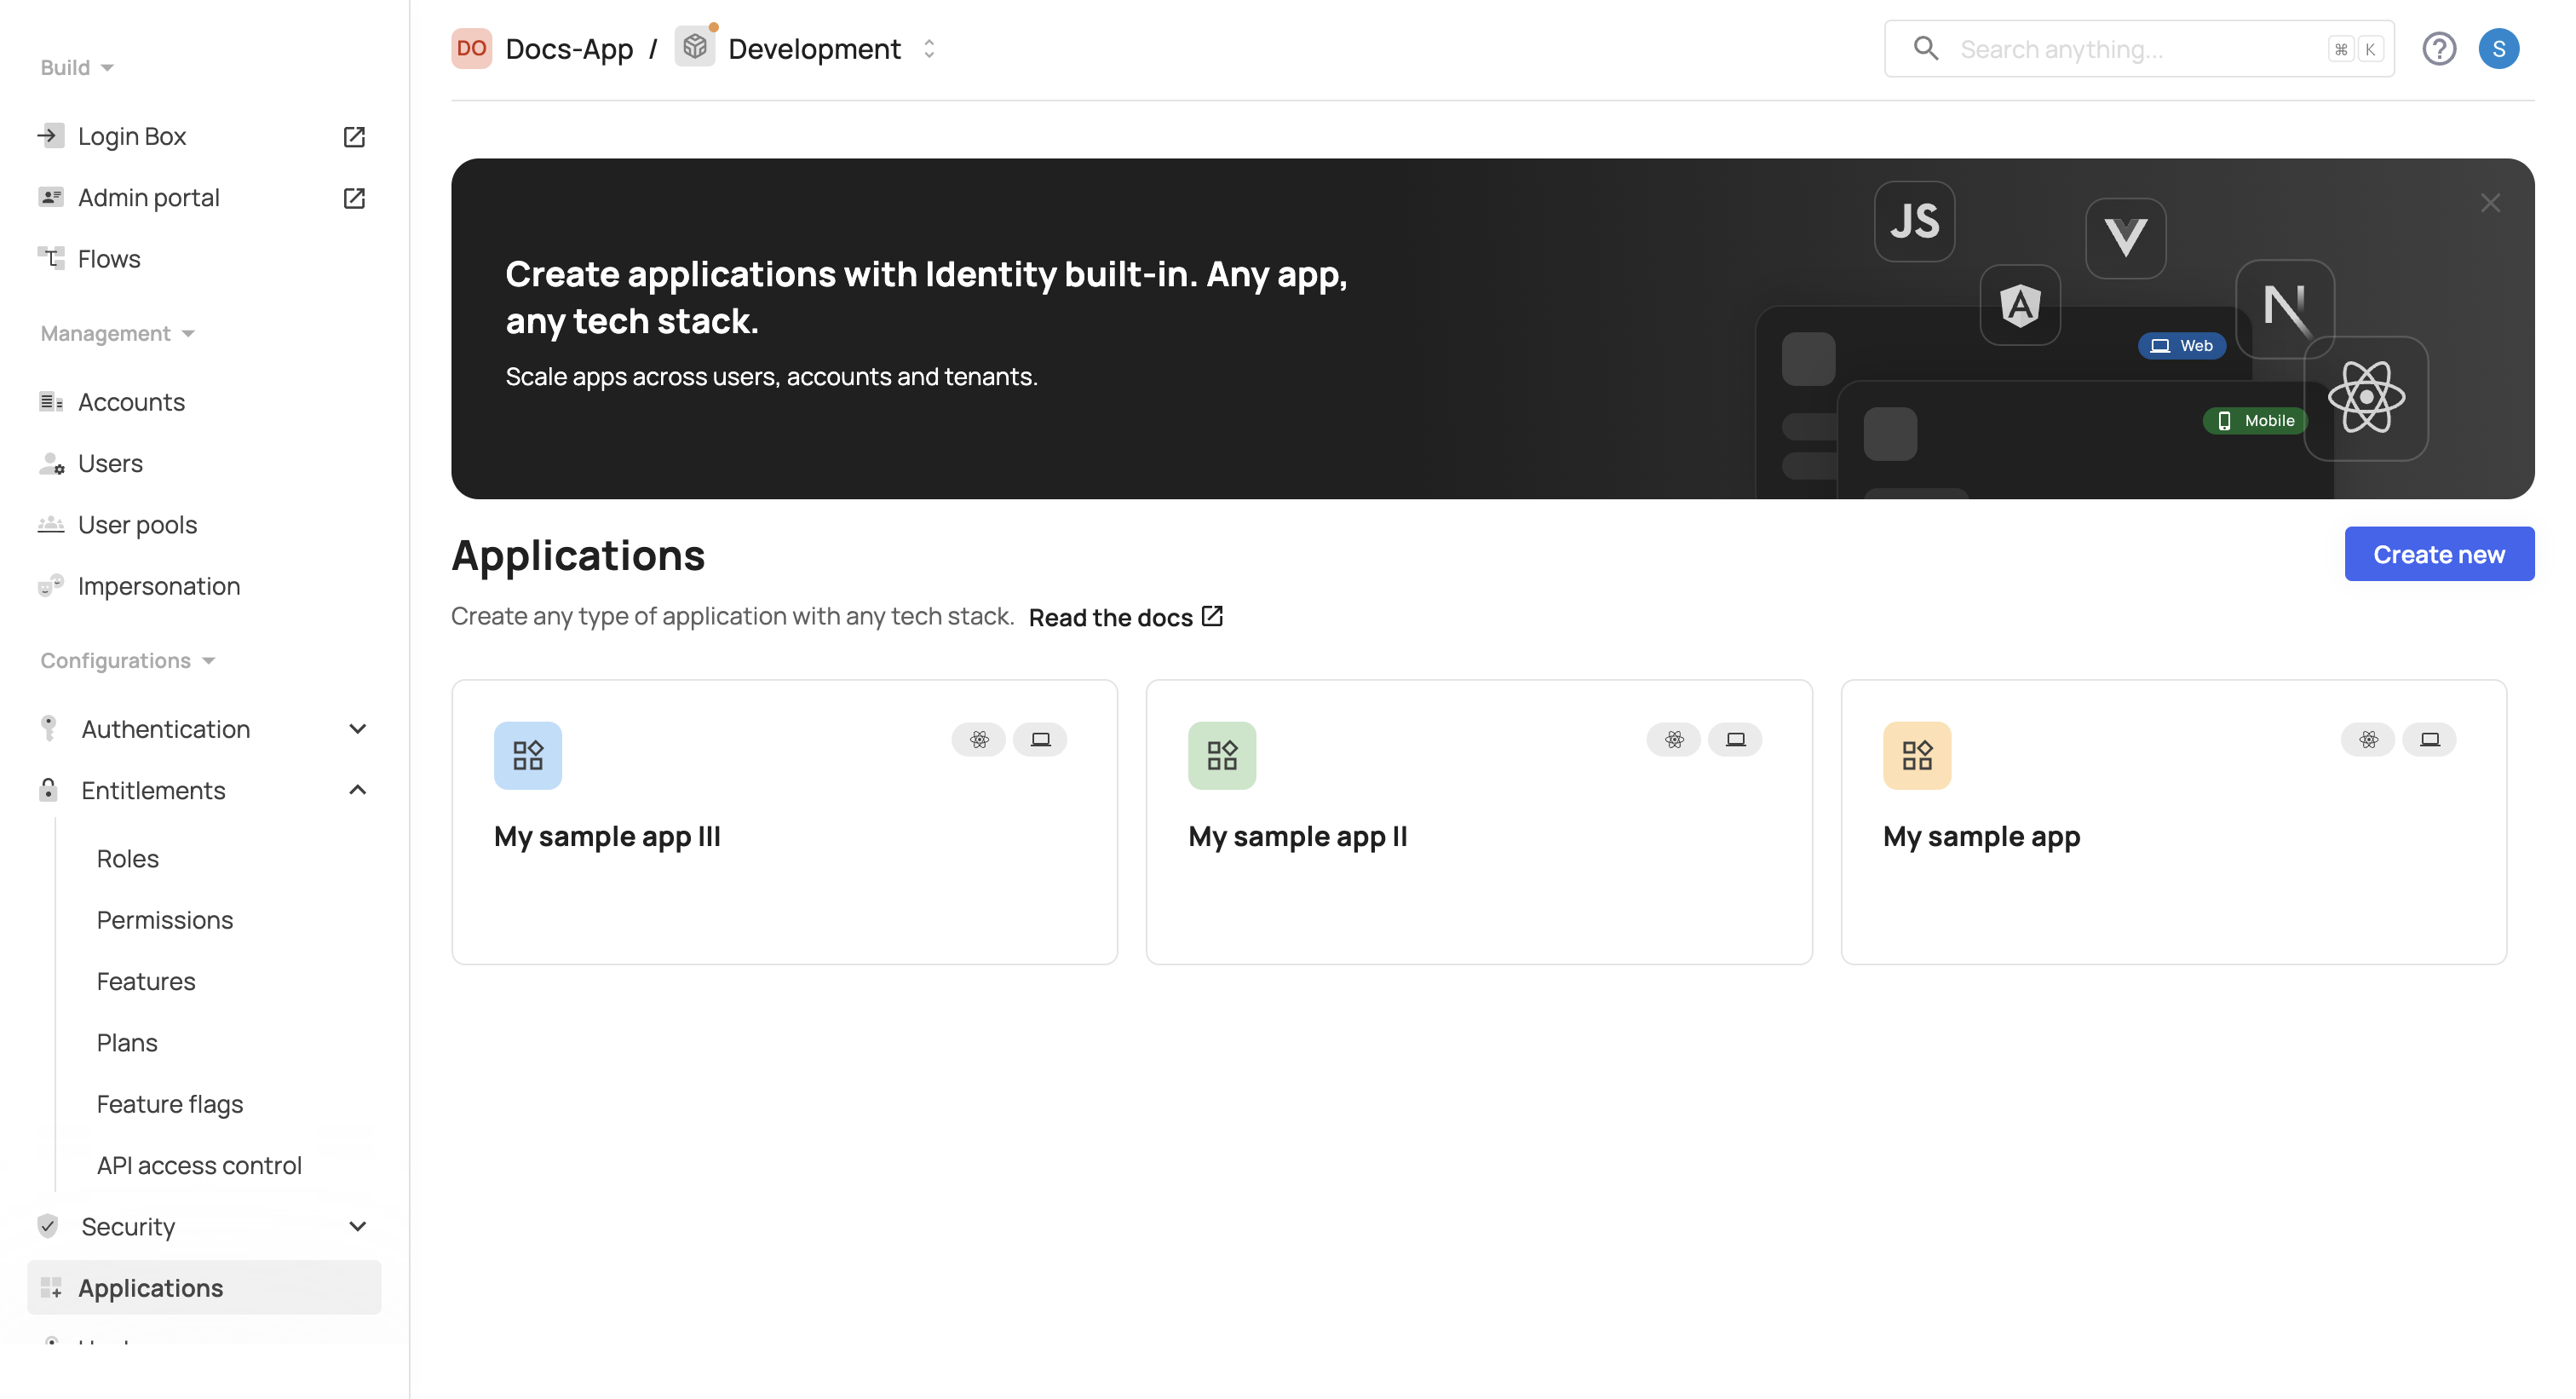Click the Create new button

coord(2439,553)
